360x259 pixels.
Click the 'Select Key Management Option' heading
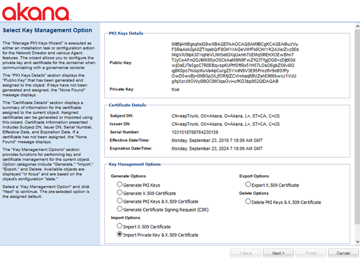click(47, 30)
